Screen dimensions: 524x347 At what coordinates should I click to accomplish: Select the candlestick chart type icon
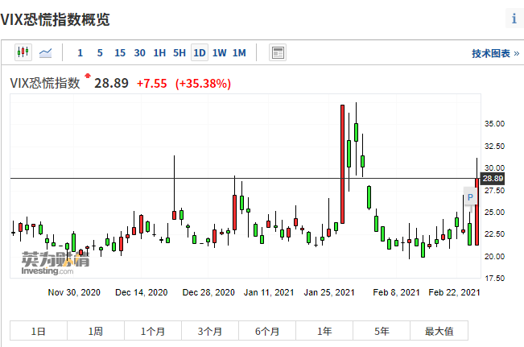pos(23,53)
